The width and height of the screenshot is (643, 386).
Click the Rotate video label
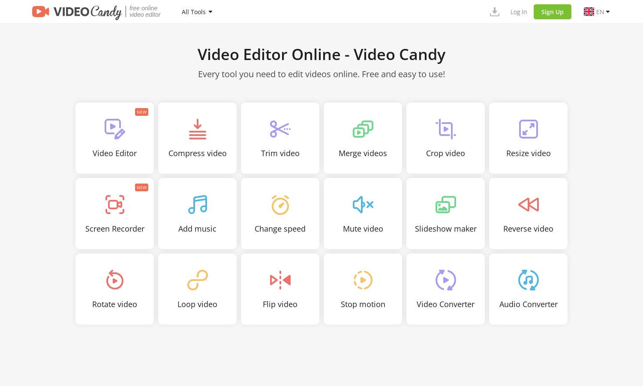(x=115, y=305)
